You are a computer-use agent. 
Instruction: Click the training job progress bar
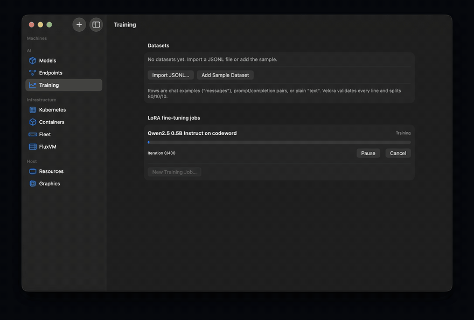click(279, 142)
